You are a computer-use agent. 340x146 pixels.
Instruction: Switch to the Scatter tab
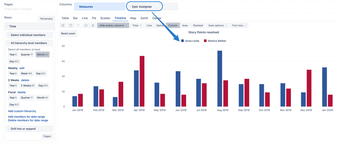(x=106, y=18)
